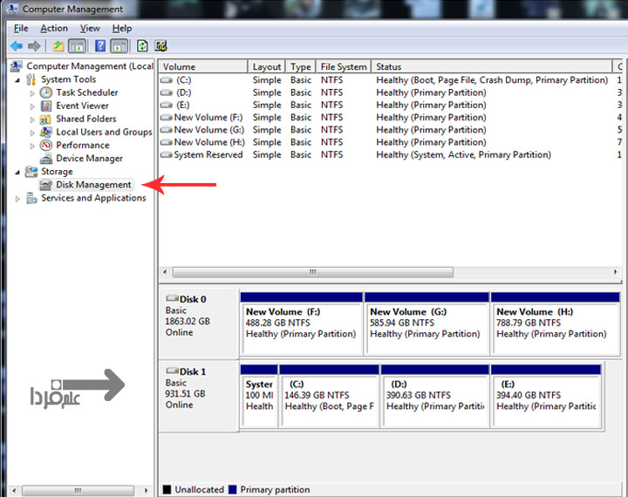Viewport: 628px width, 497px height.
Task: Select the Disk 0 drive icon label
Action: click(187, 298)
